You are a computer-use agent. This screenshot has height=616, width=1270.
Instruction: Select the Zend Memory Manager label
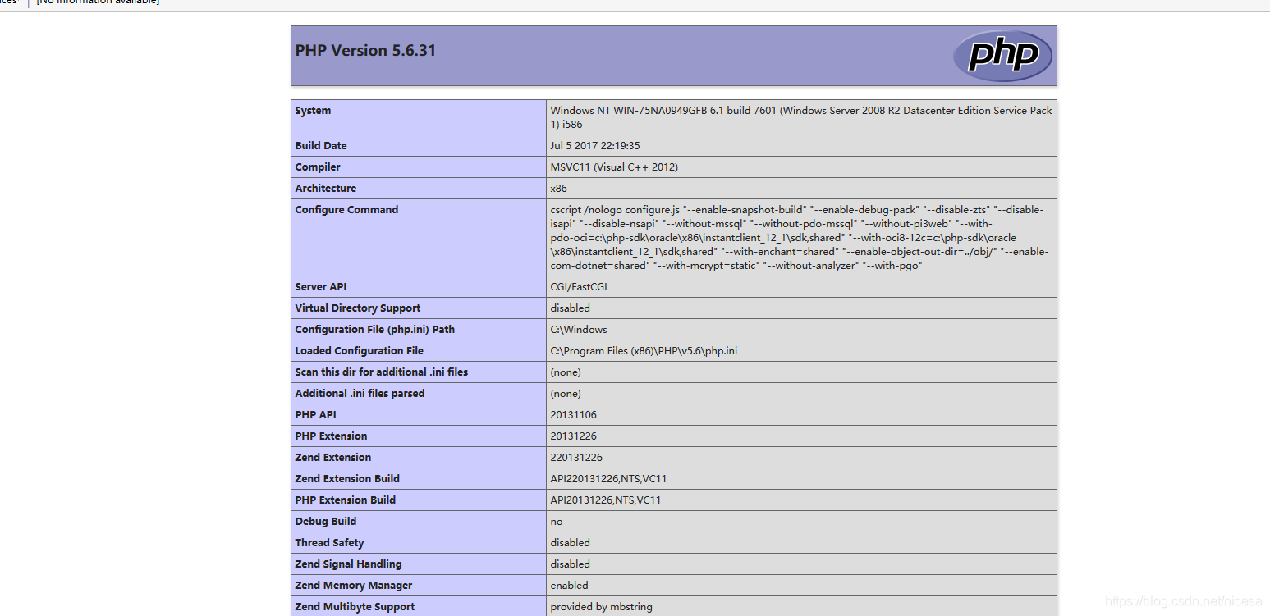(354, 586)
